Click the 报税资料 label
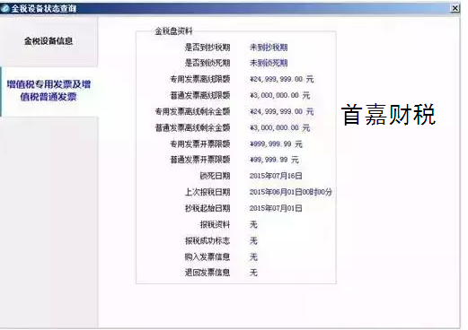The width and height of the screenshot is (468, 330). tap(215, 224)
